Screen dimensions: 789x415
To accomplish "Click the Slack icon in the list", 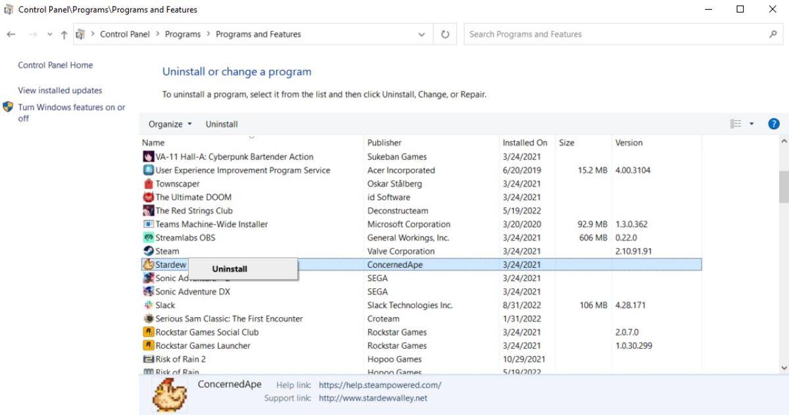I will pyautogui.click(x=148, y=305).
